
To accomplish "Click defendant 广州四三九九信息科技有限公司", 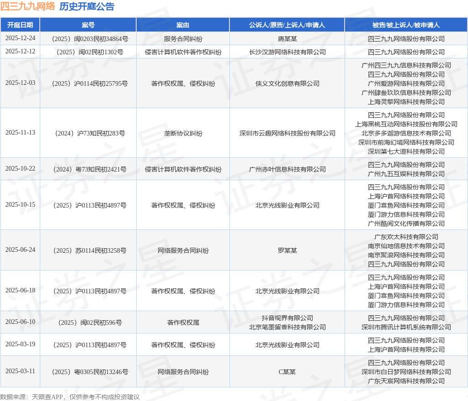I will [x=406, y=65].
